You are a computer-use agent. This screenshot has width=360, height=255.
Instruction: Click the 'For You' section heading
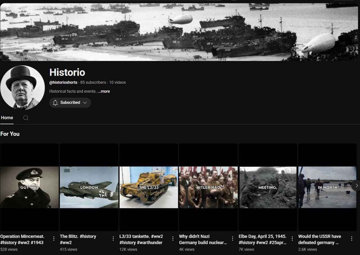(10, 134)
